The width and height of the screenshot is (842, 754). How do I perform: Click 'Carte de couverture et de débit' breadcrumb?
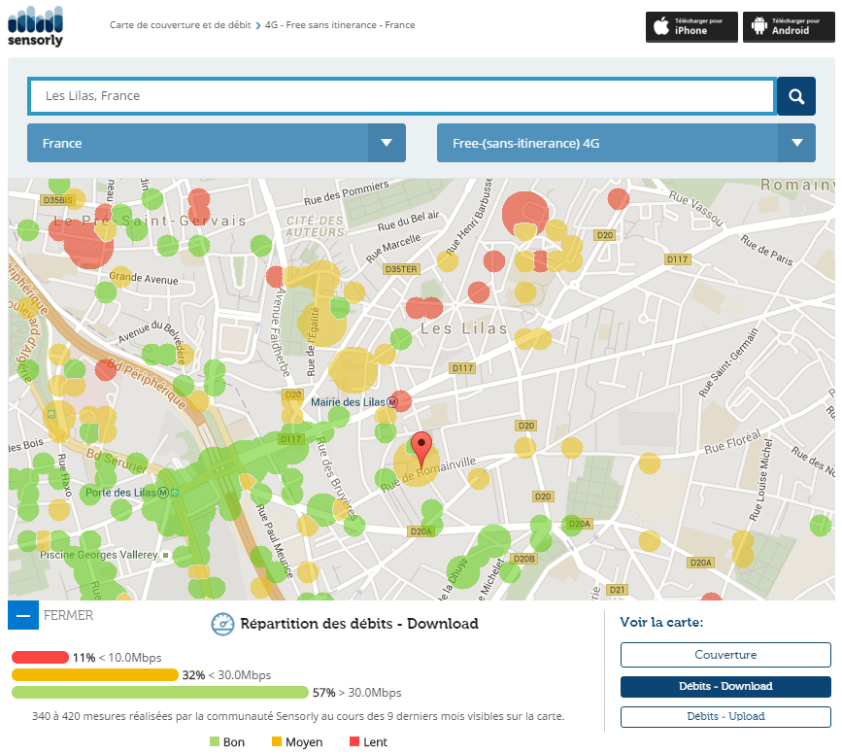pos(180,25)
